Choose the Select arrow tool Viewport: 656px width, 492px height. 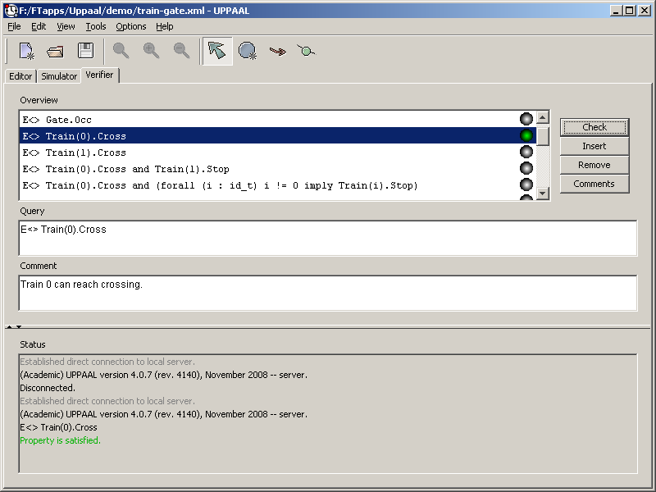point(217,51)
